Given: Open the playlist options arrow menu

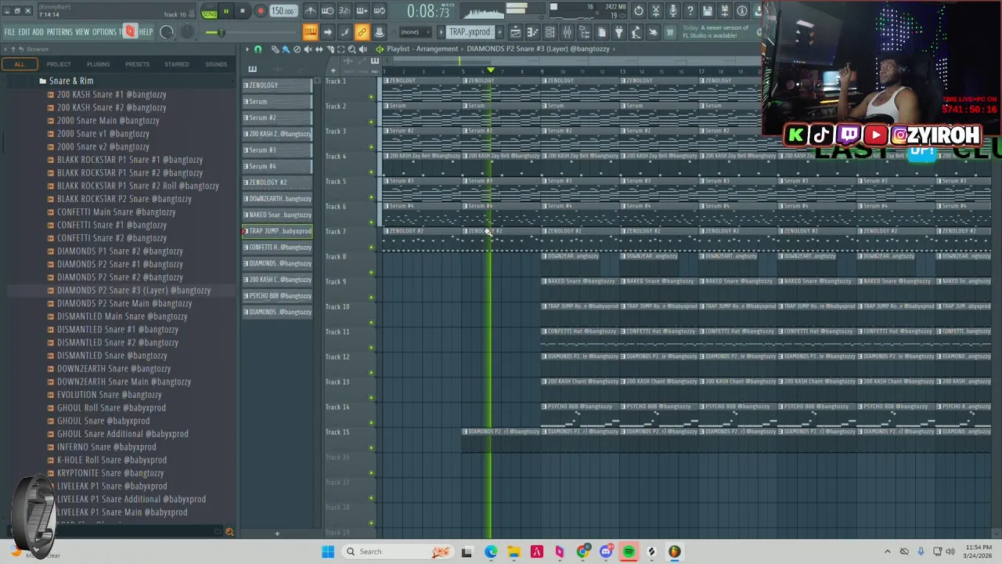Looking at the screenshot, I should tap(247, 49).
